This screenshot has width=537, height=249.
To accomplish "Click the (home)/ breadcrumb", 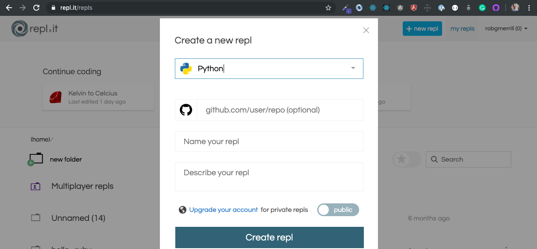I will click(42, 139).
